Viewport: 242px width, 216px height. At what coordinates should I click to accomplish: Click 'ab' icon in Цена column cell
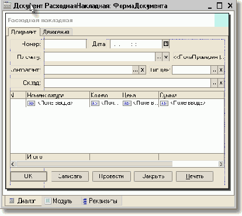[x=127, y=103]
